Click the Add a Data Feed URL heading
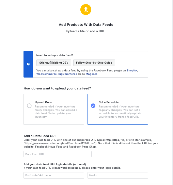 tap(40, 136)
